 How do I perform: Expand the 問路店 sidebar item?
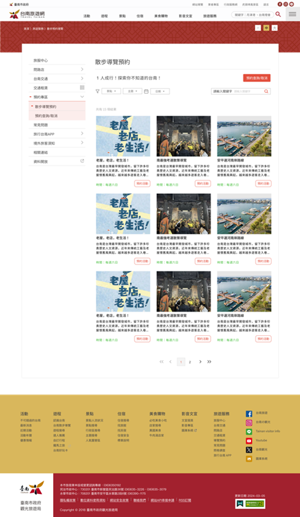pos(57,69)
